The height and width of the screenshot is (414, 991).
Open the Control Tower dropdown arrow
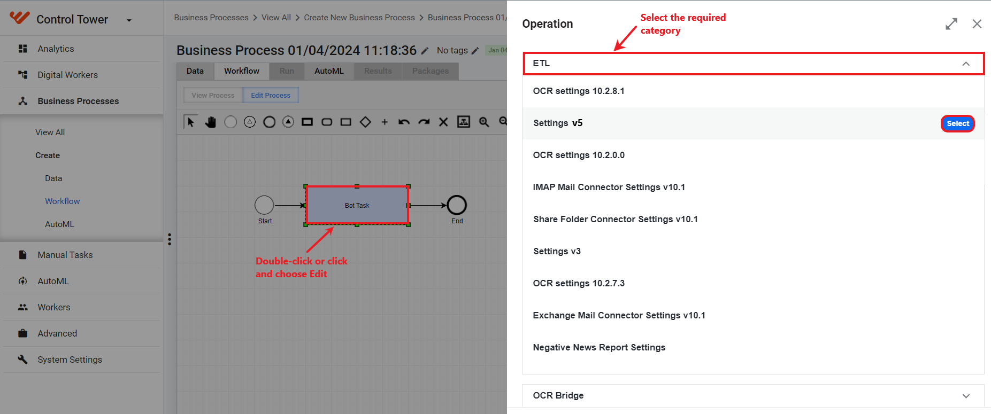coord(129,20)
